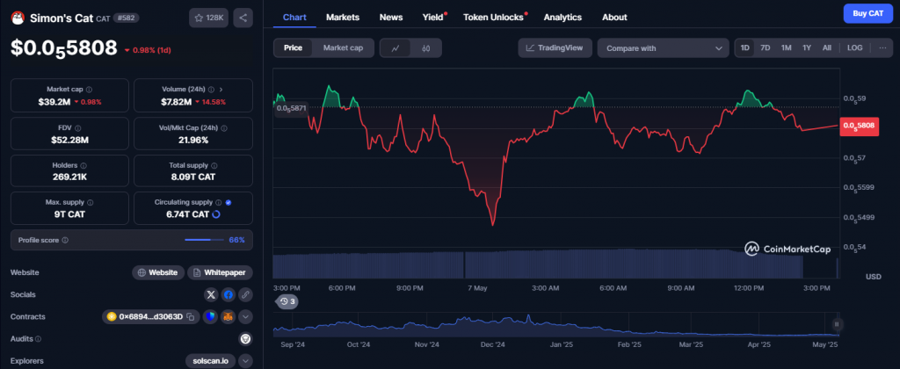The width and height of the screenshot is (900, 369).
Task: Select the Market cap chart toggle
Action: click(x=343, y=48)
